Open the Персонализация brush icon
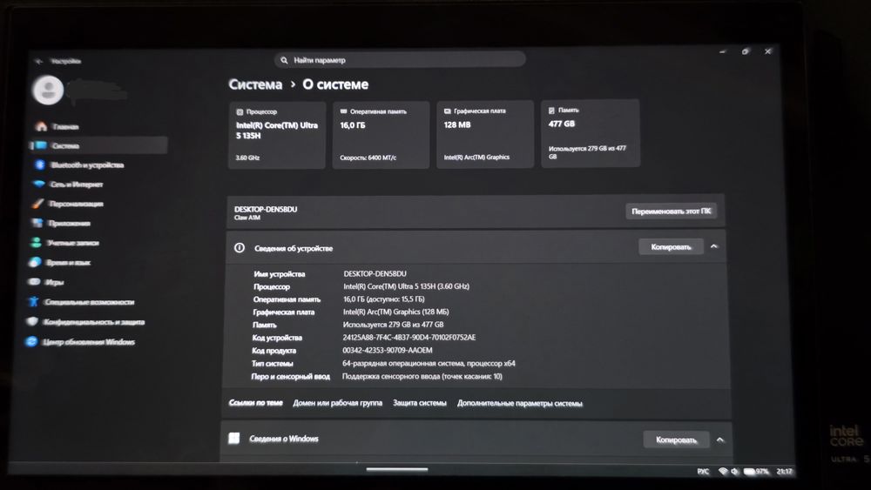Viewport: 871px width, 490px height. (x=37, y=204)
